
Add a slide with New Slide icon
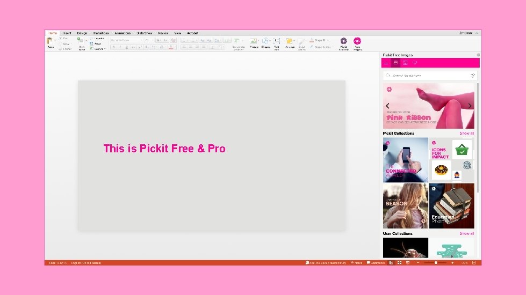(81, 41)
